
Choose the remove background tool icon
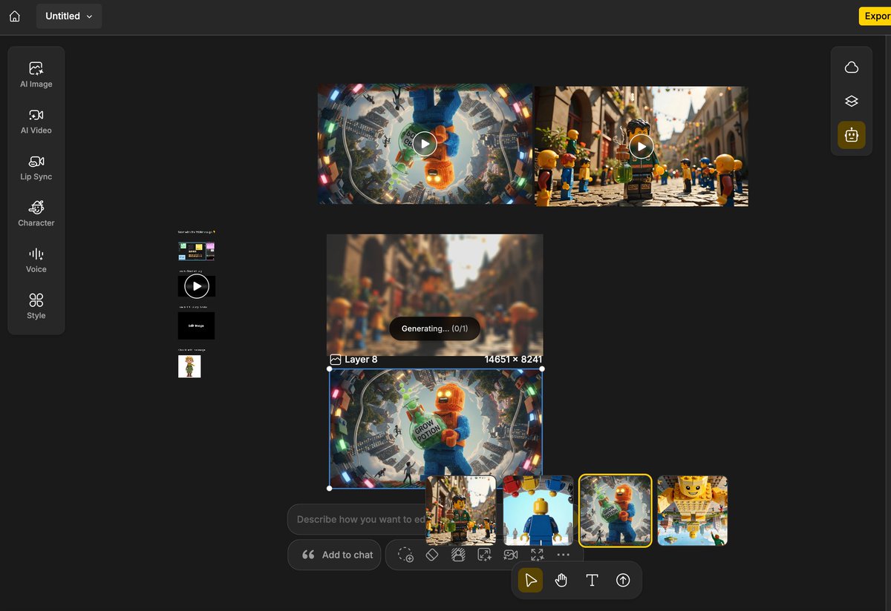click(458, 555)
